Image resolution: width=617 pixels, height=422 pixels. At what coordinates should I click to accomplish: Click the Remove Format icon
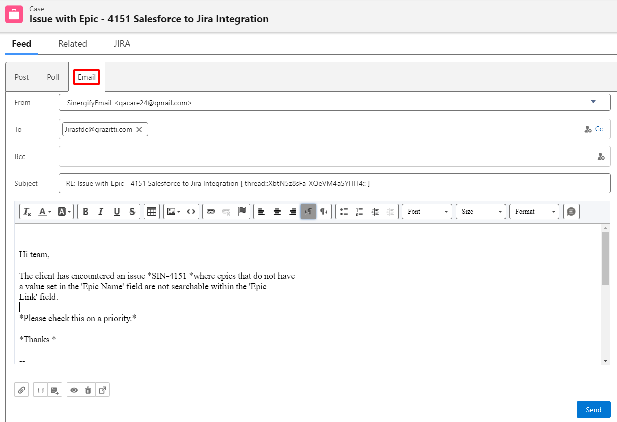pos(27,212)
